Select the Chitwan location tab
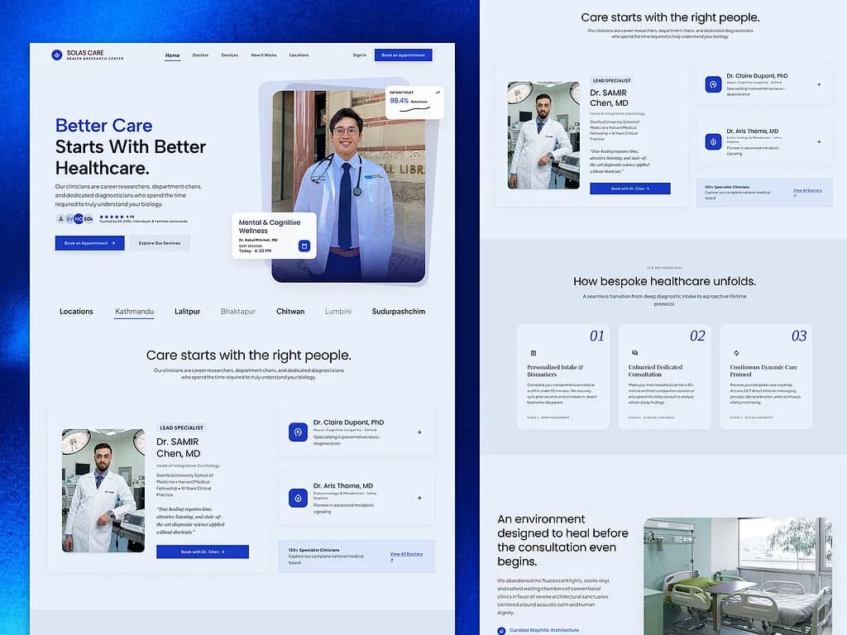 coord(290,312)
